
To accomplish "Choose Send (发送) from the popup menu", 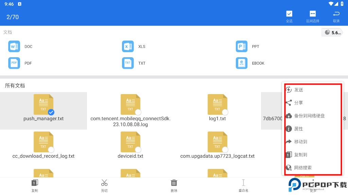I will tap(298, 90).
